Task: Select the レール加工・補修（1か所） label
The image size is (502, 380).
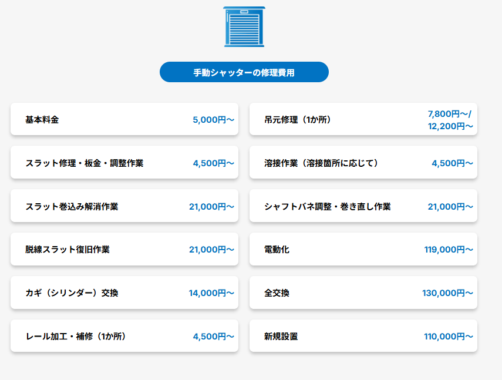Action: click(76, 337)
